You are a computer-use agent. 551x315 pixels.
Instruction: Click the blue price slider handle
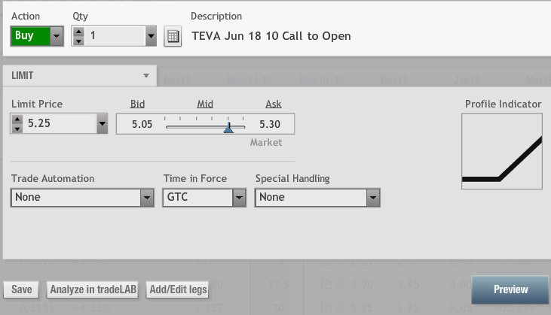pos(228,128)
